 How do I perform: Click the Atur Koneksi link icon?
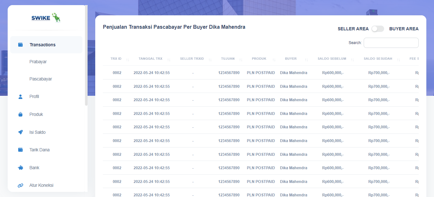click(20, 185)
